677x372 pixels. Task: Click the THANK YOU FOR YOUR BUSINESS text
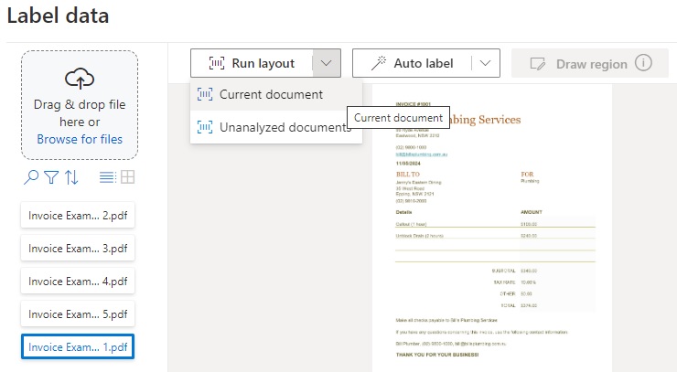click(x=437, y=355)
